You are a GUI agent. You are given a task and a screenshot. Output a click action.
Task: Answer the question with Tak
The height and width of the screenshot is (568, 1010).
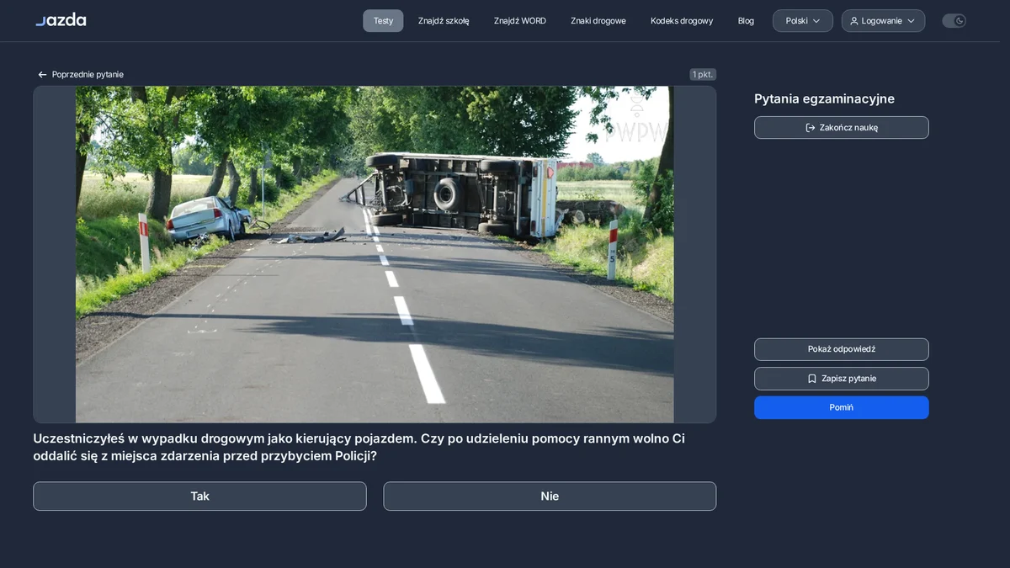pos(199,496)
